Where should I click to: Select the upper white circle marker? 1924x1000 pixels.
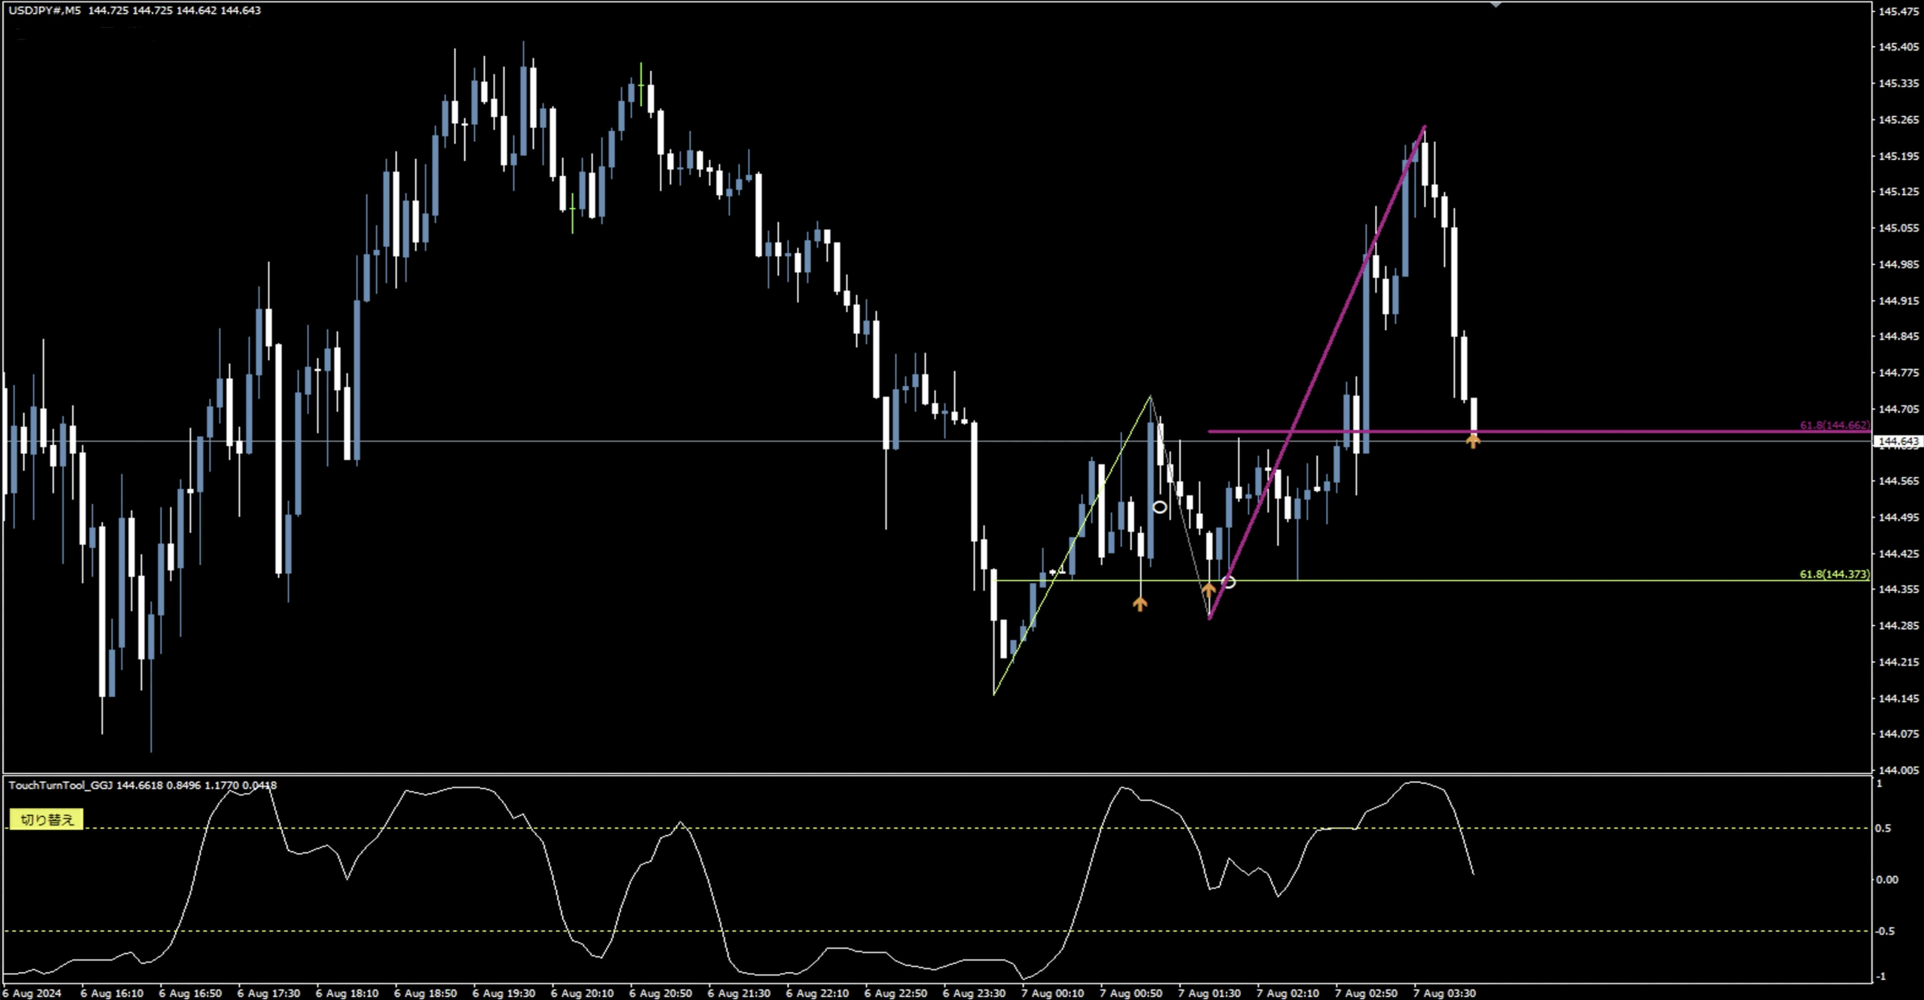[1159, 507]
